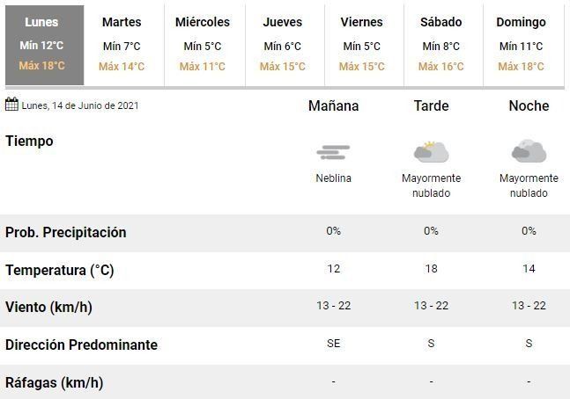The height and width of the screenshot is (399, 570).
Task: Switch to the Domingo tab
Action: pos(521,45)
